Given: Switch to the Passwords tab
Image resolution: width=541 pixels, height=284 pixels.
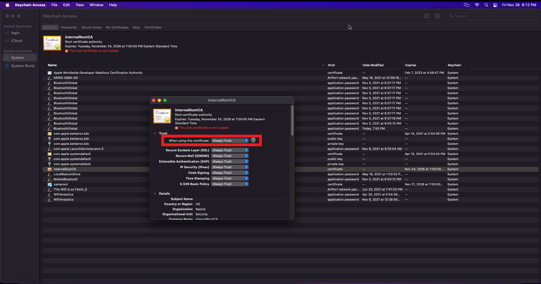Looking at the screenshot, I should click(x=69, y=27).
